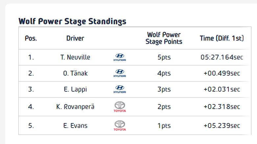This screenshot has height=144, width=257.
Task: Click driver name E. Lappi
Action: [x=75, y=89]
